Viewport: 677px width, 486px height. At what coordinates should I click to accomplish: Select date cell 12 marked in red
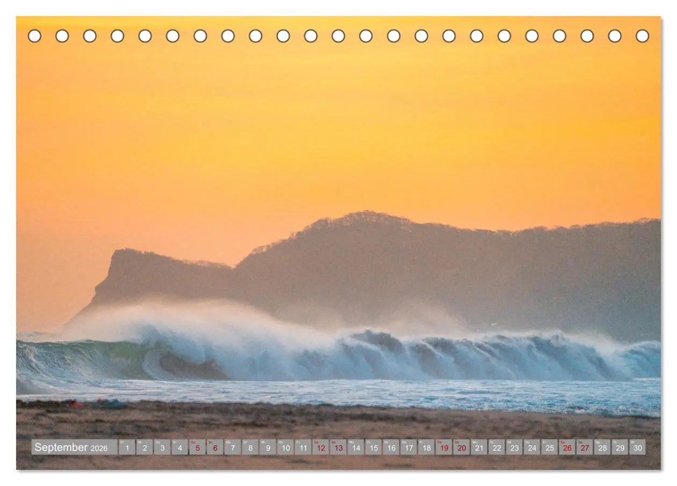[321, 447]
